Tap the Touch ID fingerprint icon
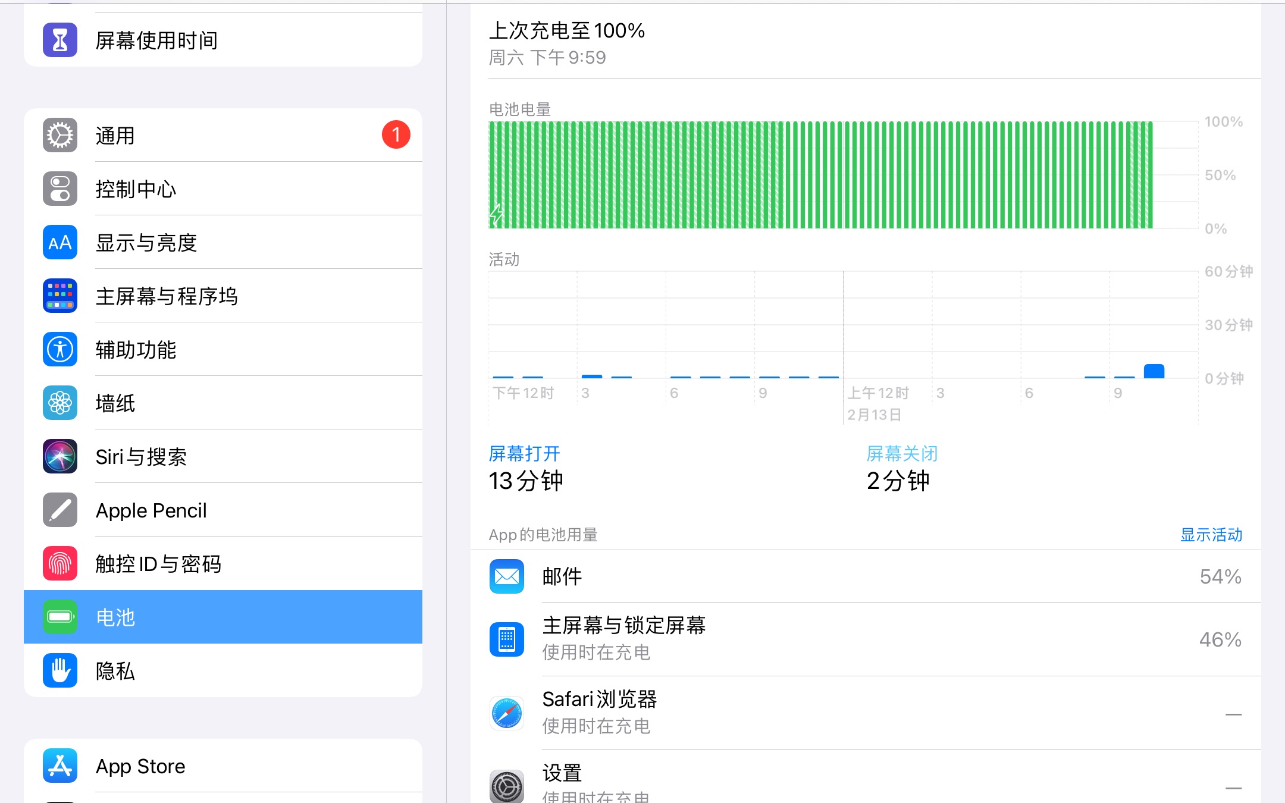This screenshot has width=1285, height=803. pos(60,563)
